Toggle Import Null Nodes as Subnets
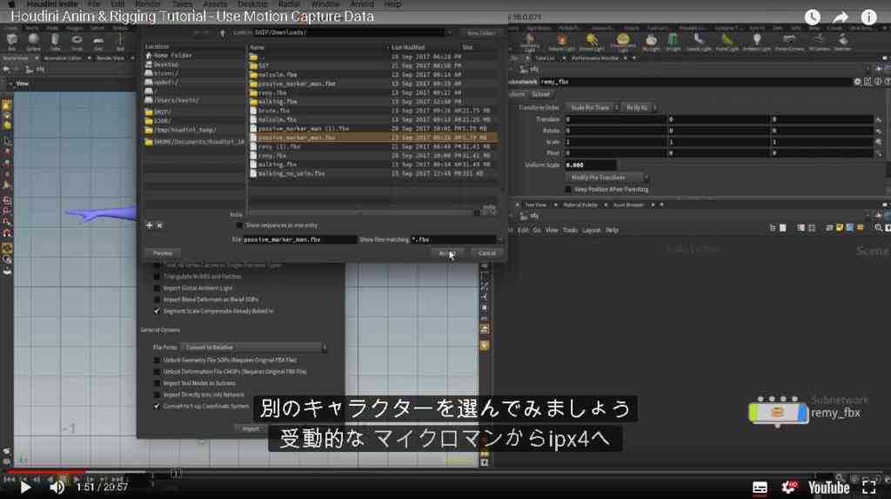This screenshot has height=499, width=891. (x=157, y=383)
